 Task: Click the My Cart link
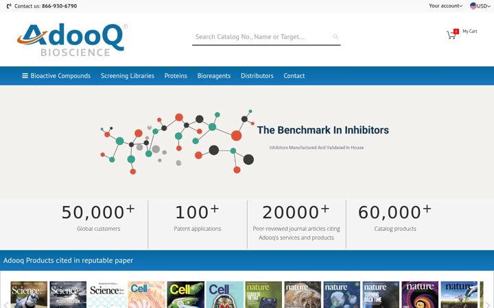tap(470, 31)
